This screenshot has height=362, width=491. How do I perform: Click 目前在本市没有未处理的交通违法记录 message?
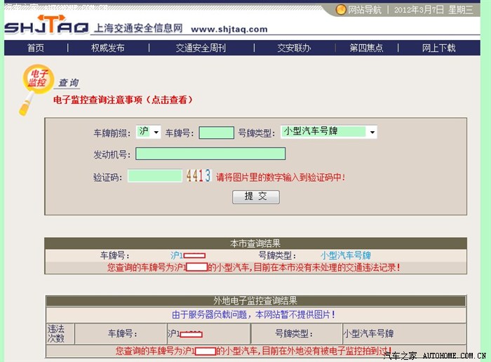coord(327,268)
